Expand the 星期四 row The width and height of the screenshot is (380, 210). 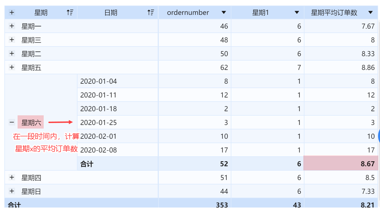pos(12,178)
